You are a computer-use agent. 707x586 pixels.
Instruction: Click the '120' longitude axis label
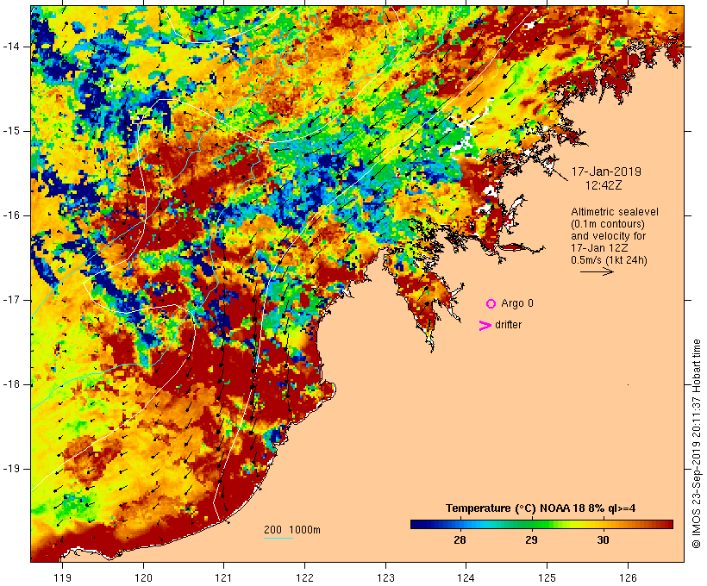143,577
